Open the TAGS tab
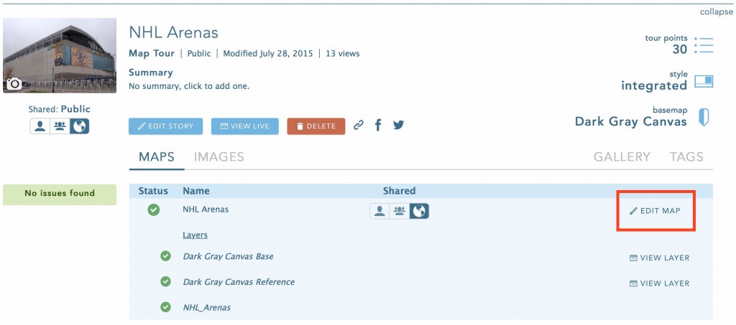The image size is (736, 325). point(686,157)
